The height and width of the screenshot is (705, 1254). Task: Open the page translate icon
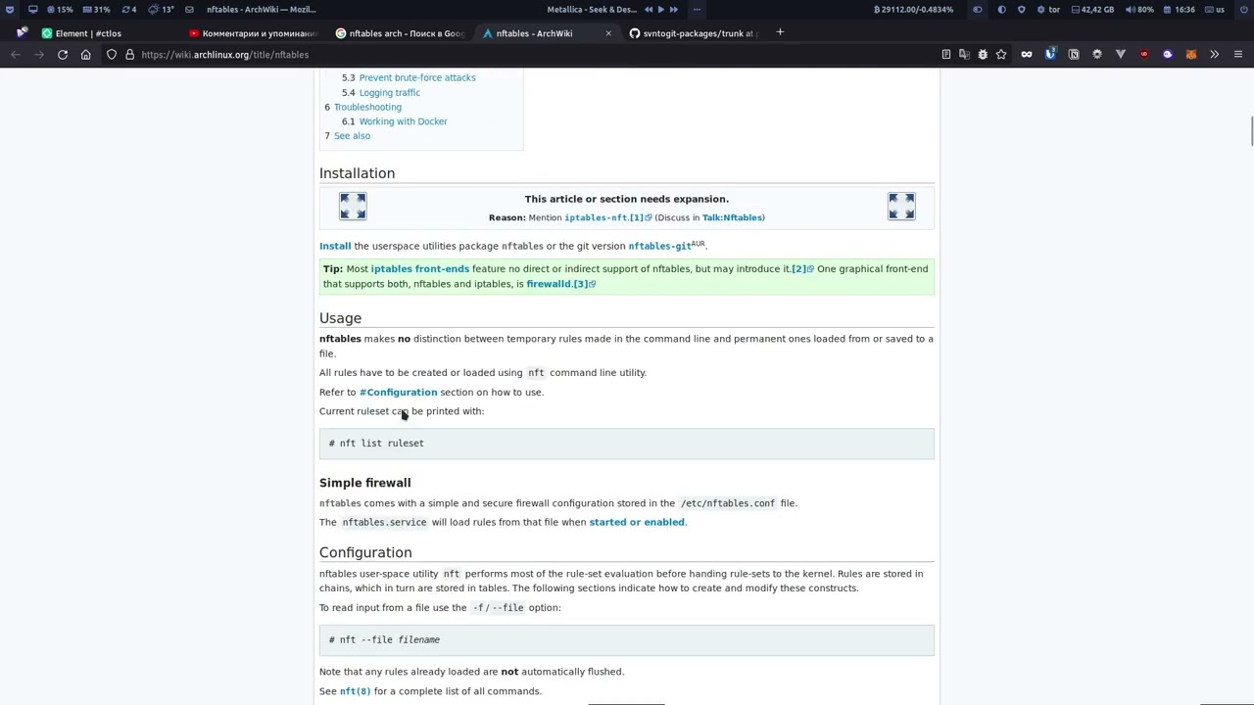964,55
